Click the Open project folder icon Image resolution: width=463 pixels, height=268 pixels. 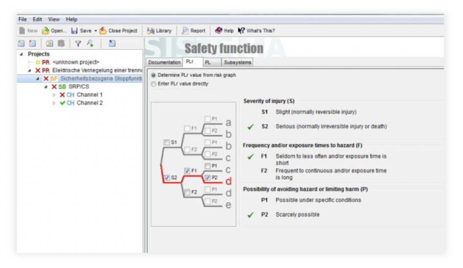46,31
